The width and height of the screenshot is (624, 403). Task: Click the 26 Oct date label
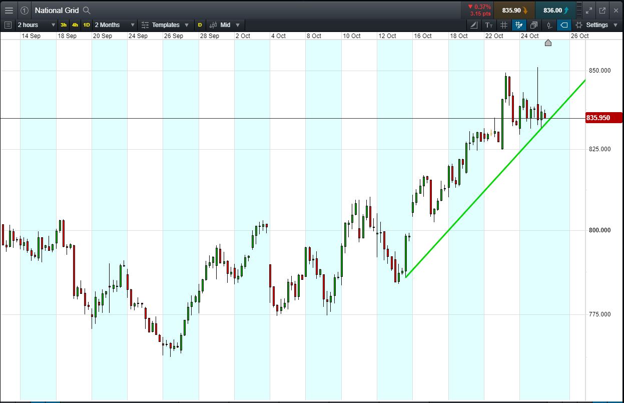click(x=579, y=36)
